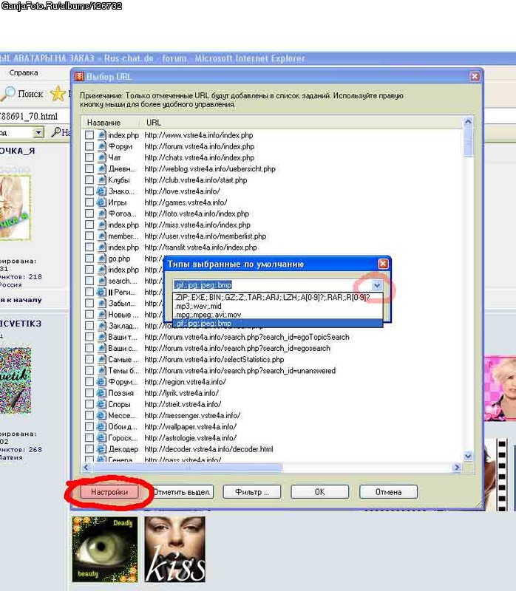Click the IE icon of the Гороск... row
This screenshot has height=591, width=516.
click(101, 437)
